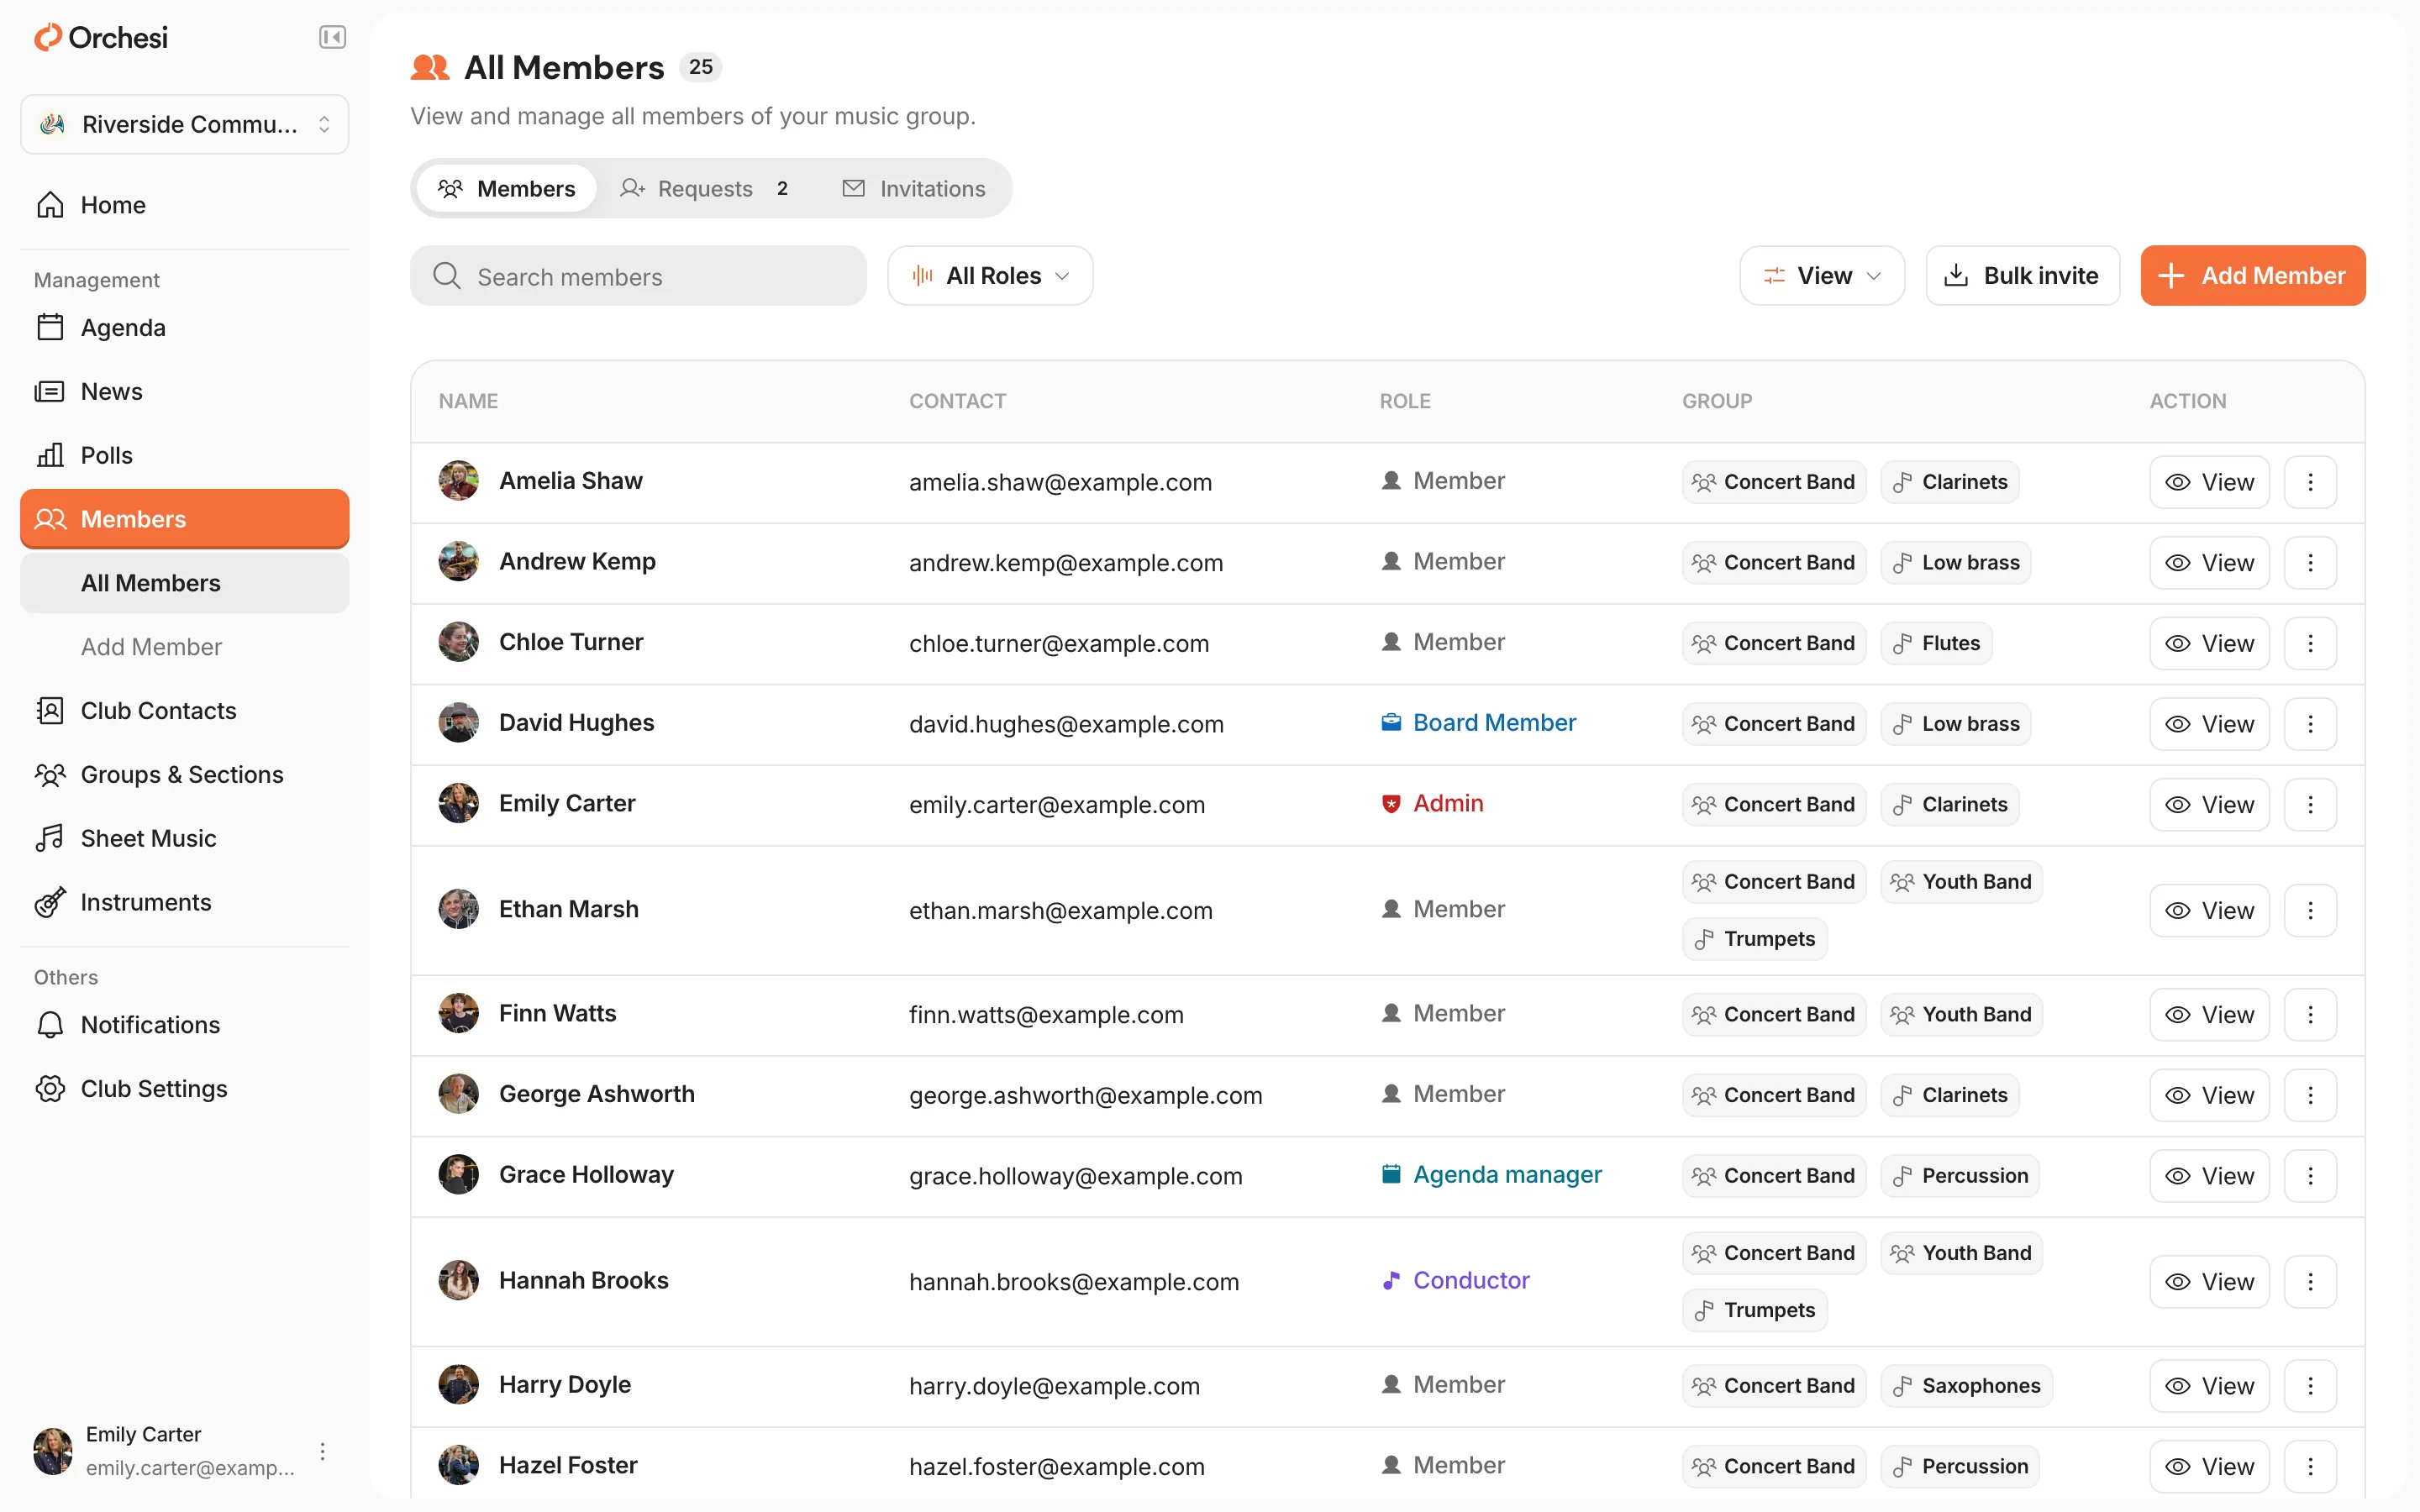The image size is (2420, 1512).
Task: Click the Clarinets tag for Amelia Shaw
Action: coord(1950,482)
